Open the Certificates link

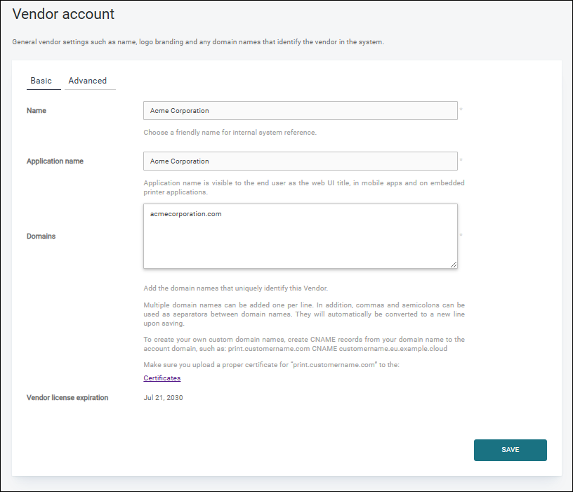pos(162,378)
